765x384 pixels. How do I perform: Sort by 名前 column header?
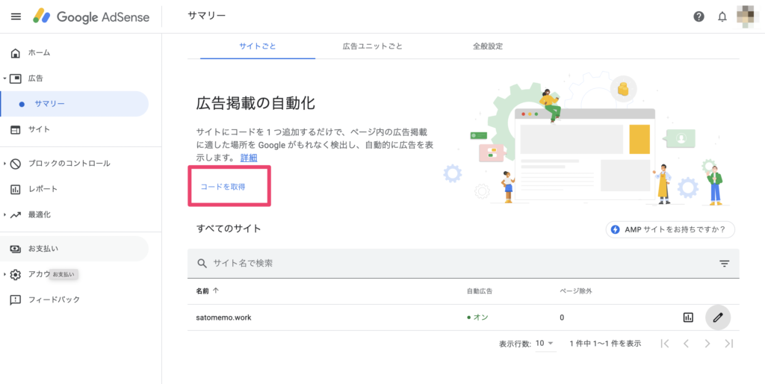(208, 291)
